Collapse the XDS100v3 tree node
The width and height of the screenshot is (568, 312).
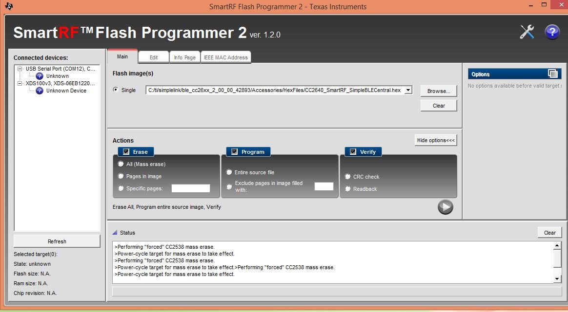click(x=20, y=84)
